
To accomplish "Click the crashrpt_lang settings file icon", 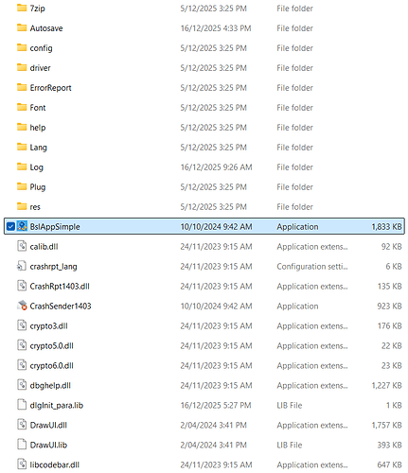I will click(21, 266).
